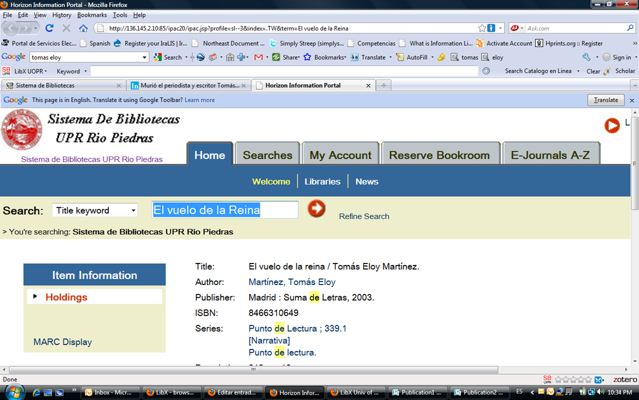Viewport: 639px width, 400px height.
Task: Expand the Holdings item arrow
Action: (35, 296)
